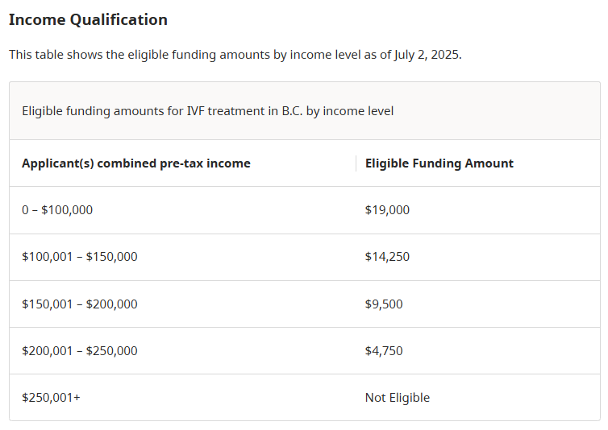
Task: Click the 'Not Eligible' cell
Action: [398, 398]
